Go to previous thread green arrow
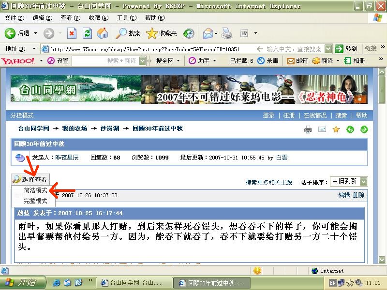The height and width of the screenshot is (290, 387). tap(350, 129)
